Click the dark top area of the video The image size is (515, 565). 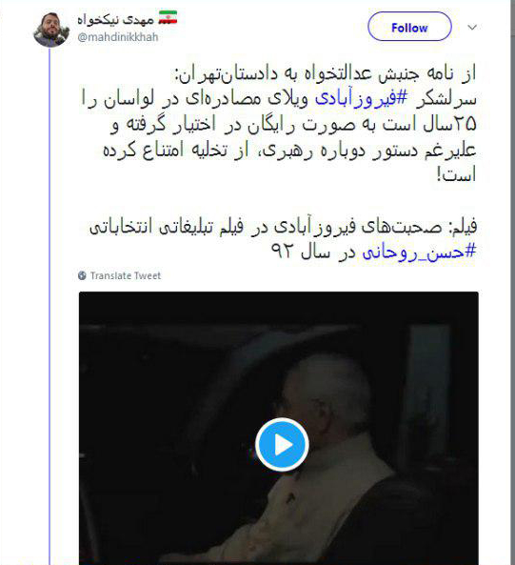(279, 308)
